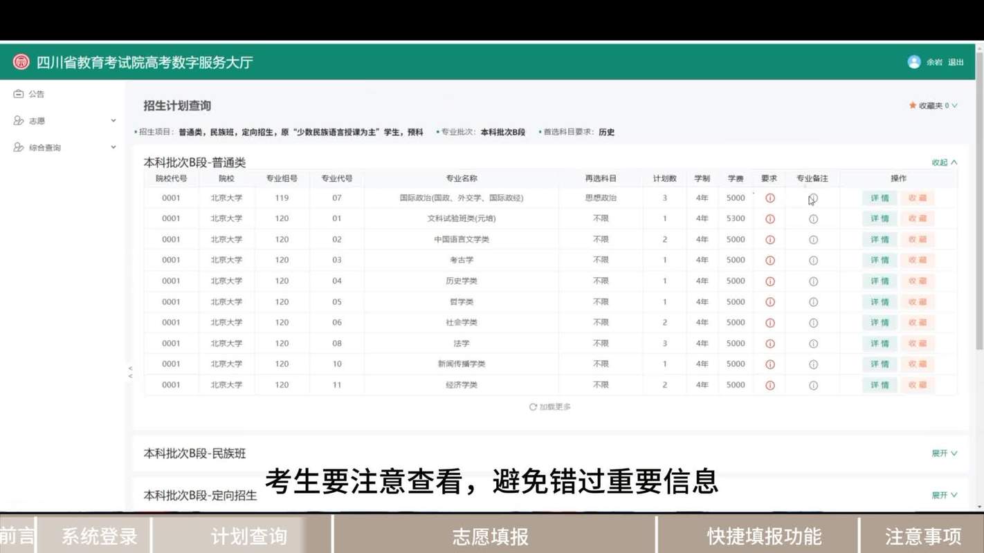Click the 5300 tuition cell

(x=736, y=219)
